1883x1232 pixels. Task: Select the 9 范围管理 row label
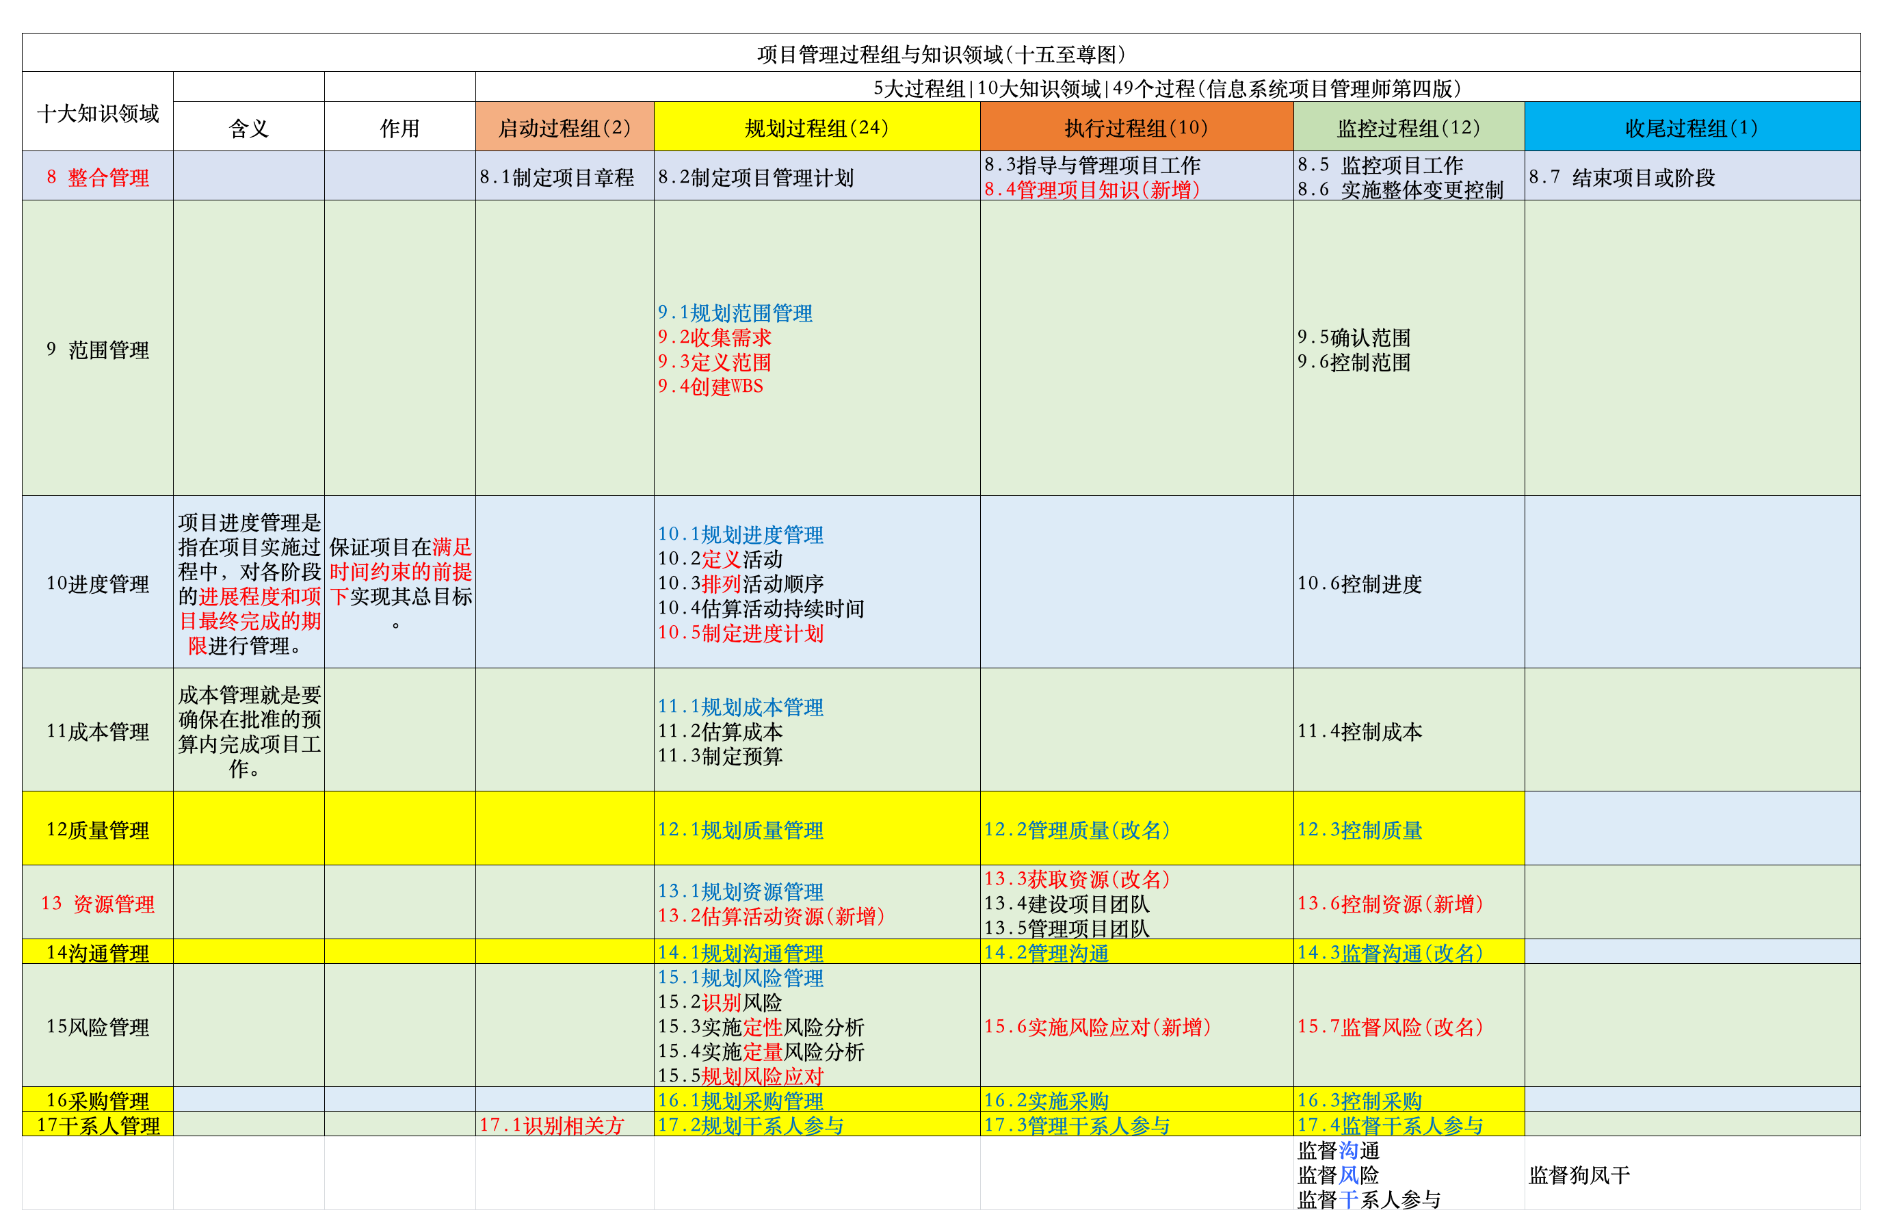[98, 348]
